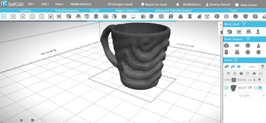Collapse the Scene panel triangle
266x123 pixels.
click(x=236, y=60)
